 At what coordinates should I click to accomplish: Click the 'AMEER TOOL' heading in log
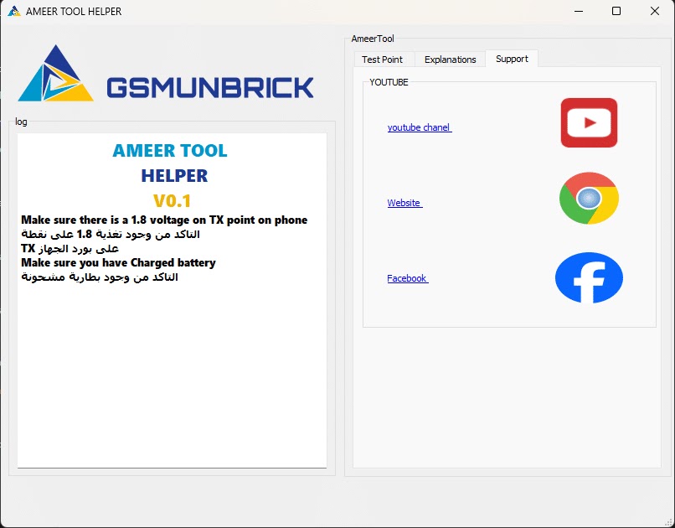tap(170, 150)
